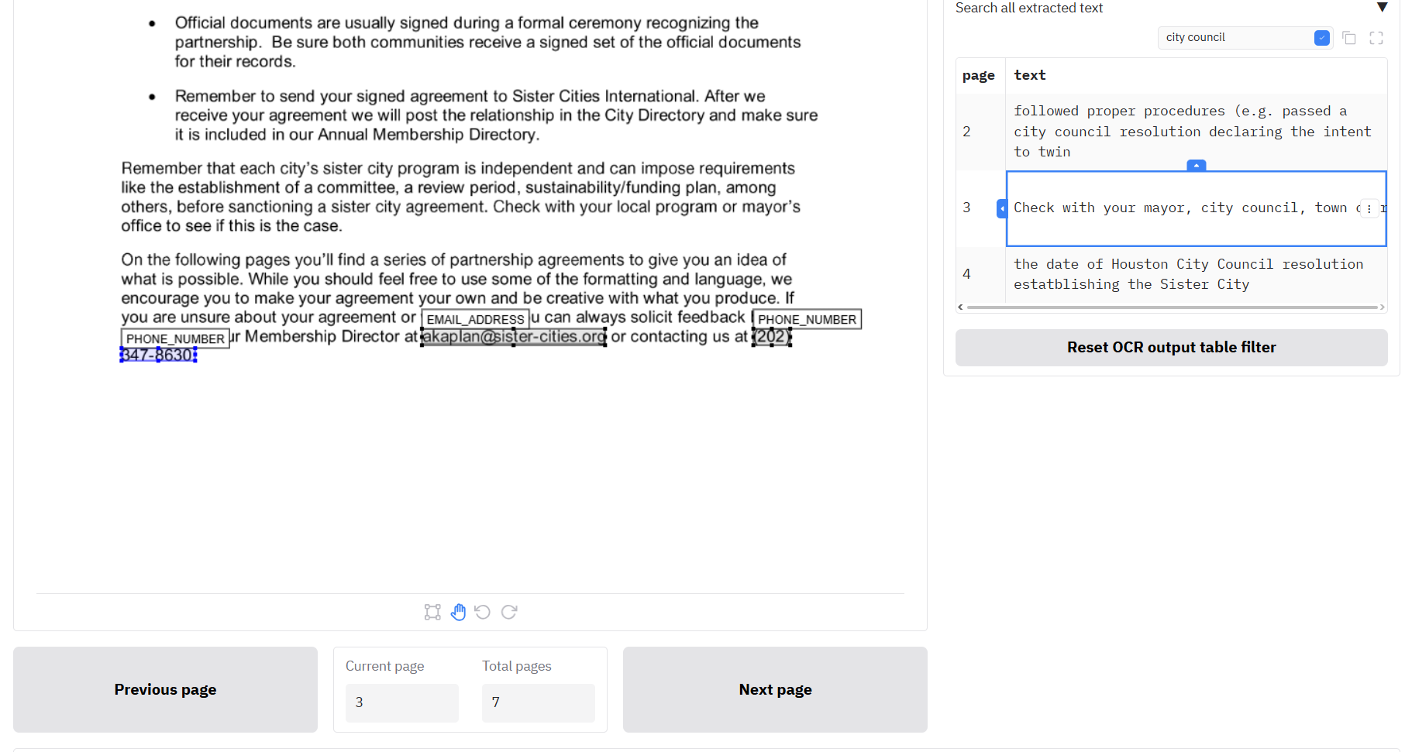Click the Current page number field
The height and width of the screenshot is (752, 1405).
coord(401,703)
